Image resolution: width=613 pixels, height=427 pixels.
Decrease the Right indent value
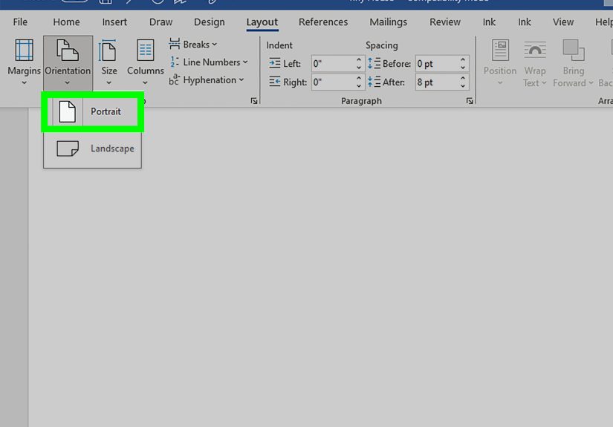tap(359, 86)
